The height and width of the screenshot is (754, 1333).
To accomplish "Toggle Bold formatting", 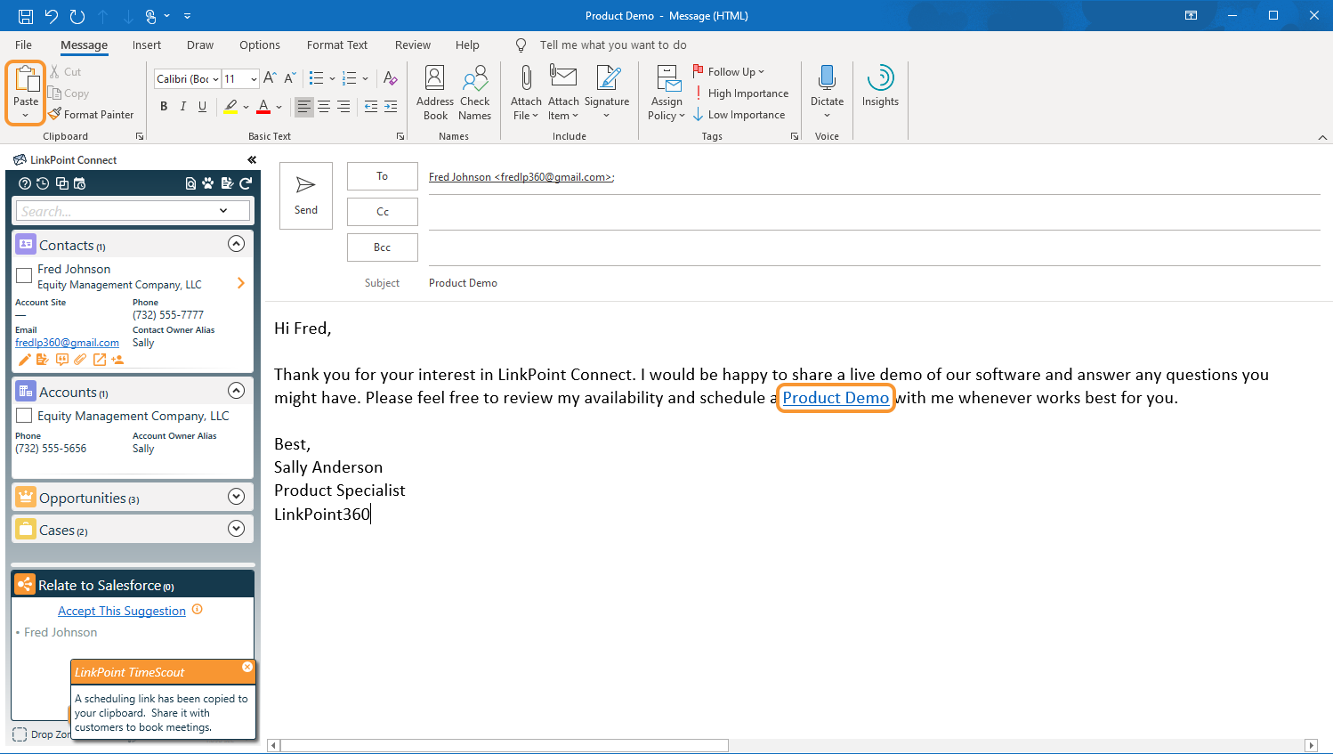I will pyautogui.click(x=164, y=106).
